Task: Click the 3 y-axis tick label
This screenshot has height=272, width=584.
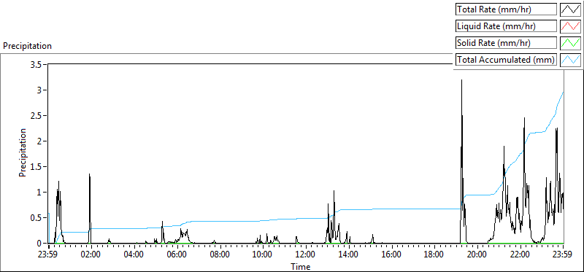Action: pyautogui.click(x=40, y=90)
